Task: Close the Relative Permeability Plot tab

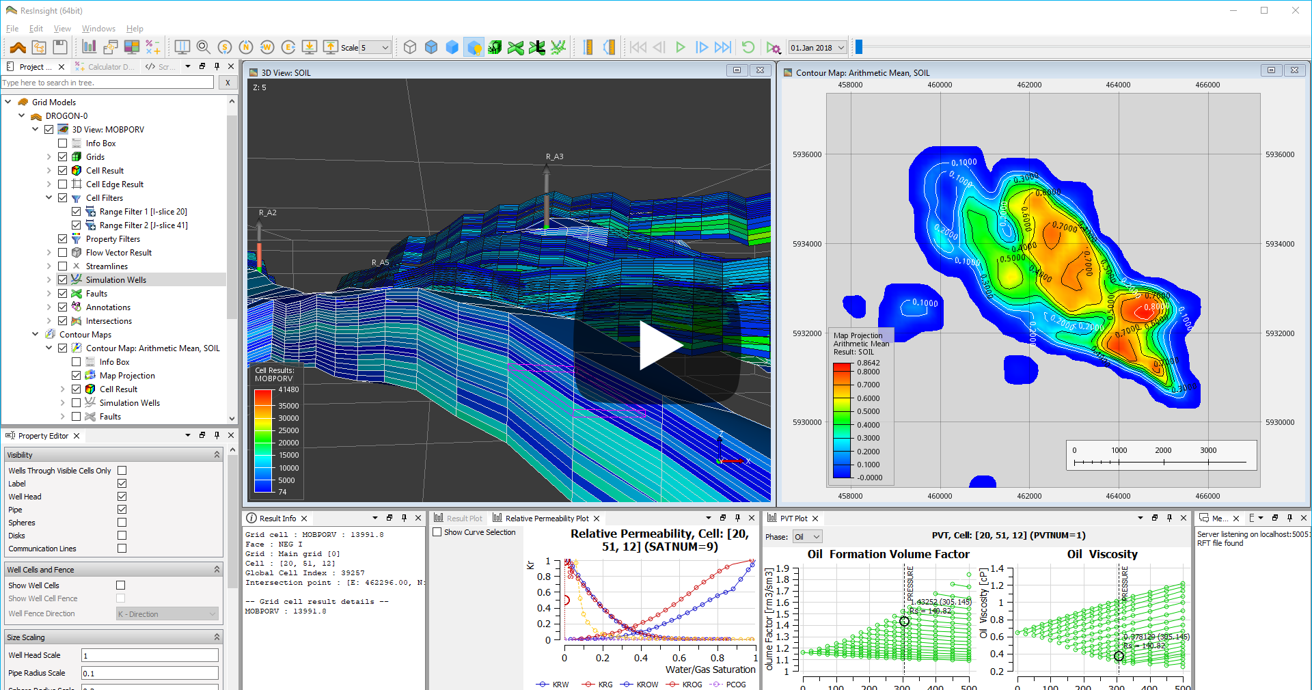Action: click(597, 519)
